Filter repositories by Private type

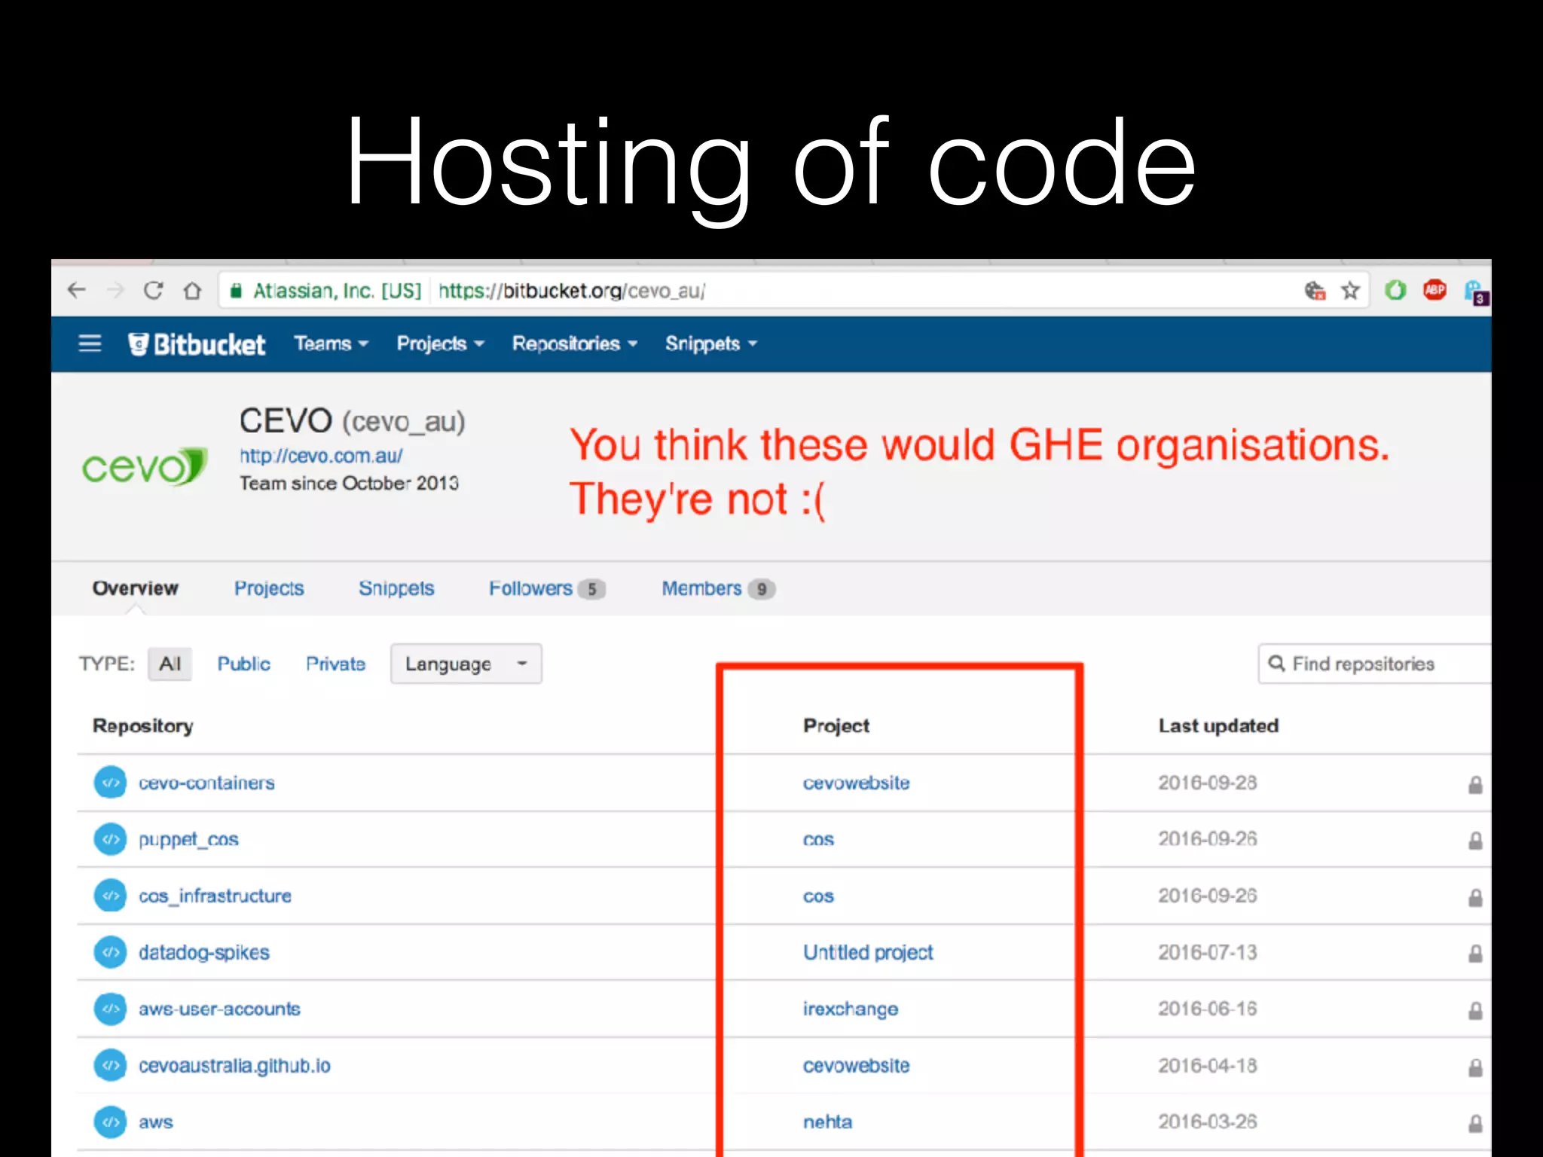point(335,664)
